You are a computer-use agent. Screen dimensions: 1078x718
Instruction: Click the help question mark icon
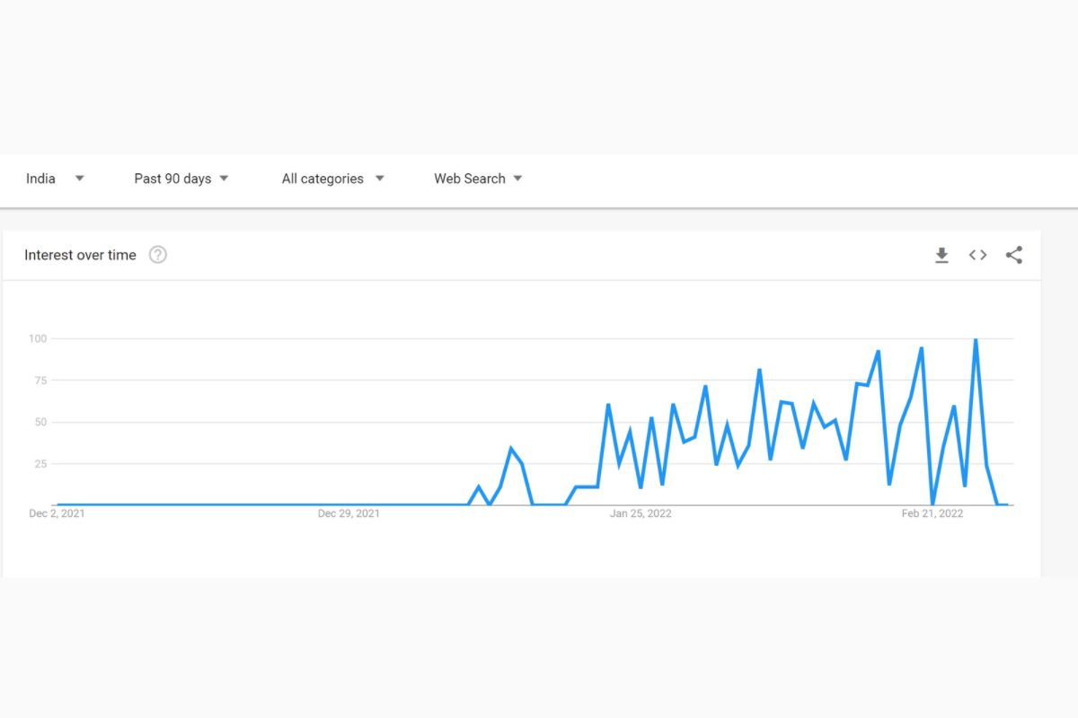tap(158, 255)
